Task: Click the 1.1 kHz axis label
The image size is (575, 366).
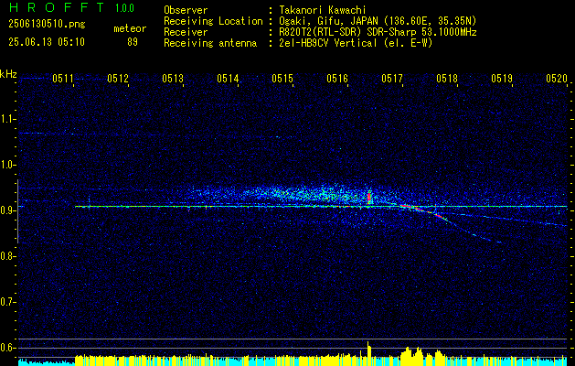Action: (x=7, y=119)
